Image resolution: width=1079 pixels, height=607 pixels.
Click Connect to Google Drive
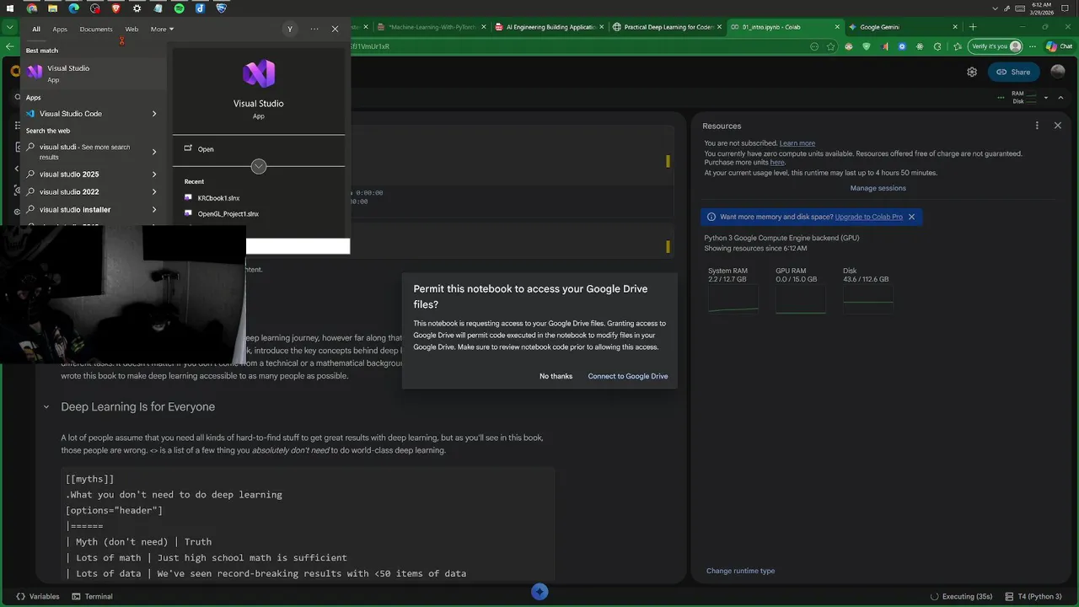click(628, 376)
